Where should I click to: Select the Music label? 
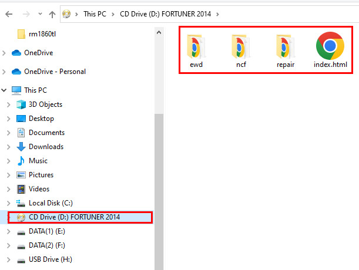pos(38,161)
